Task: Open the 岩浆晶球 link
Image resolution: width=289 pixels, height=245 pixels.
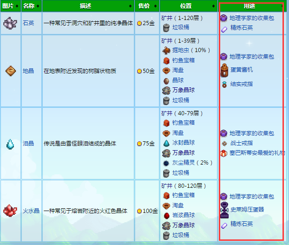Action: pos(184,215)
